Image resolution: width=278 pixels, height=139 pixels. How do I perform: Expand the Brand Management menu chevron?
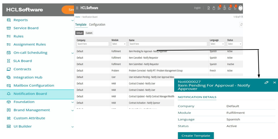[72, 110]
